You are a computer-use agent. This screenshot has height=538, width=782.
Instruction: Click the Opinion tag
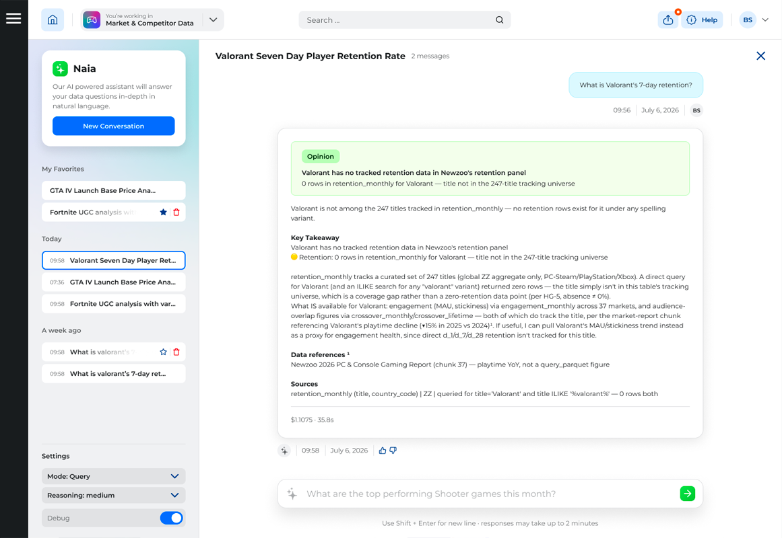321,157
